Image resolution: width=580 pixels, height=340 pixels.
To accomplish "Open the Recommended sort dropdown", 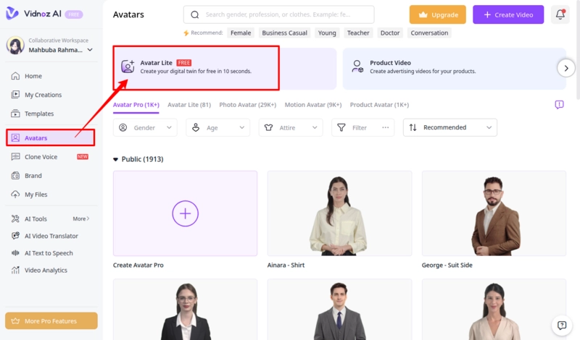I will (449, 127).
